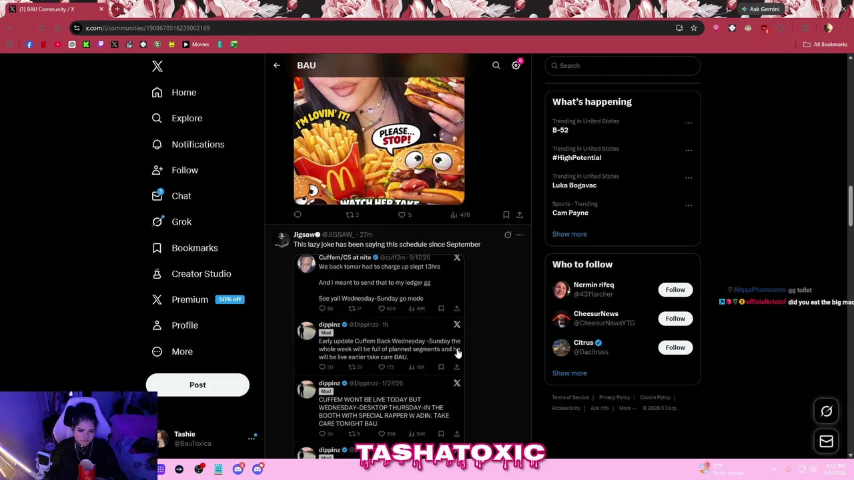
Task: Click the Grok icon on Jigsaw's post
Action: 508,235
